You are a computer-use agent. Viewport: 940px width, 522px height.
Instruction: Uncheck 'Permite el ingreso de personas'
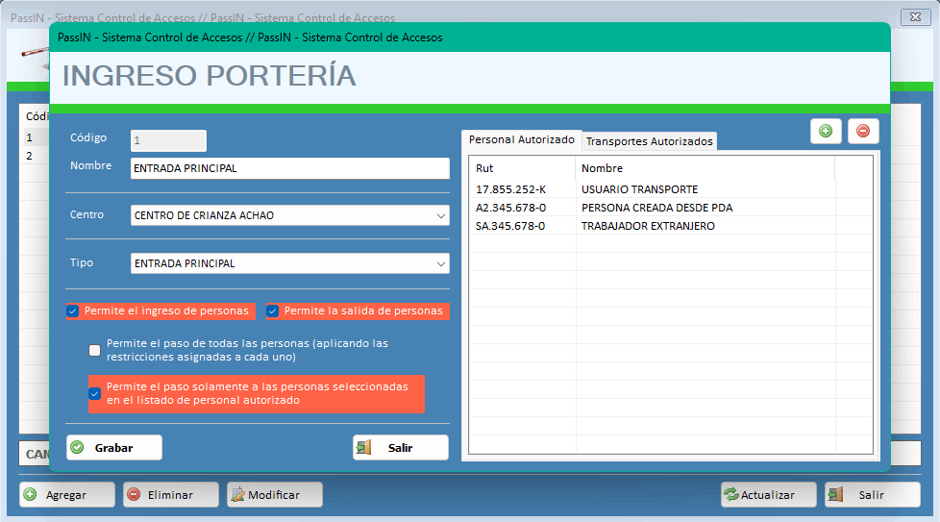pyautogui.click(x=73, y=311)
